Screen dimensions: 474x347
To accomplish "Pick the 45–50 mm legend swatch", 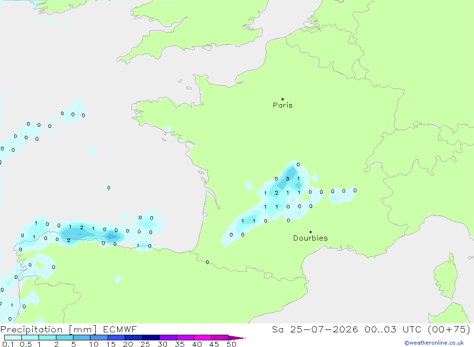I will click(219, 338).
